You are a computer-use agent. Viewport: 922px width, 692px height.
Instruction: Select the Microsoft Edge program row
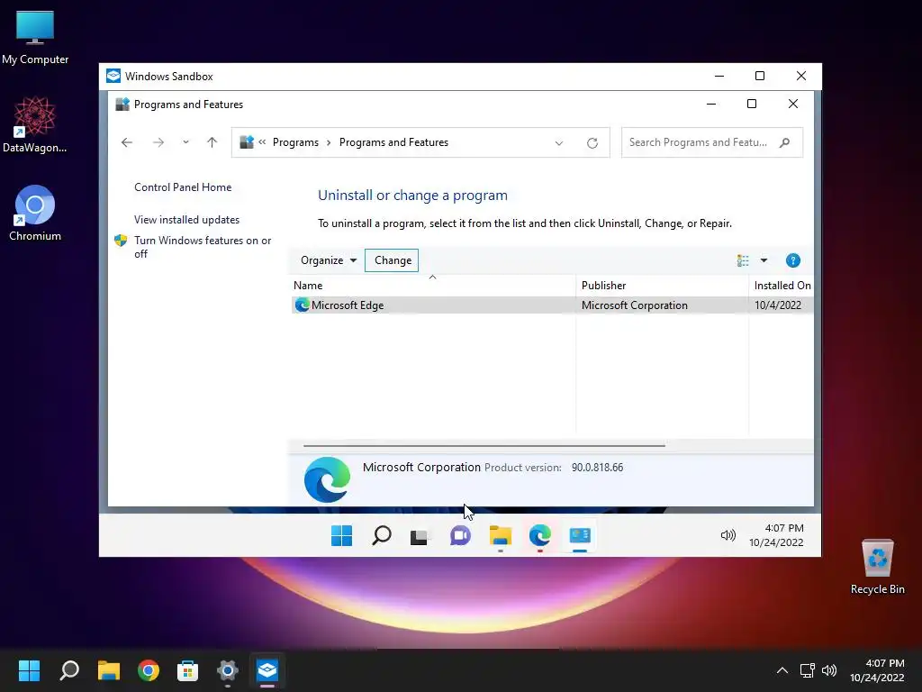coord(552,305)
